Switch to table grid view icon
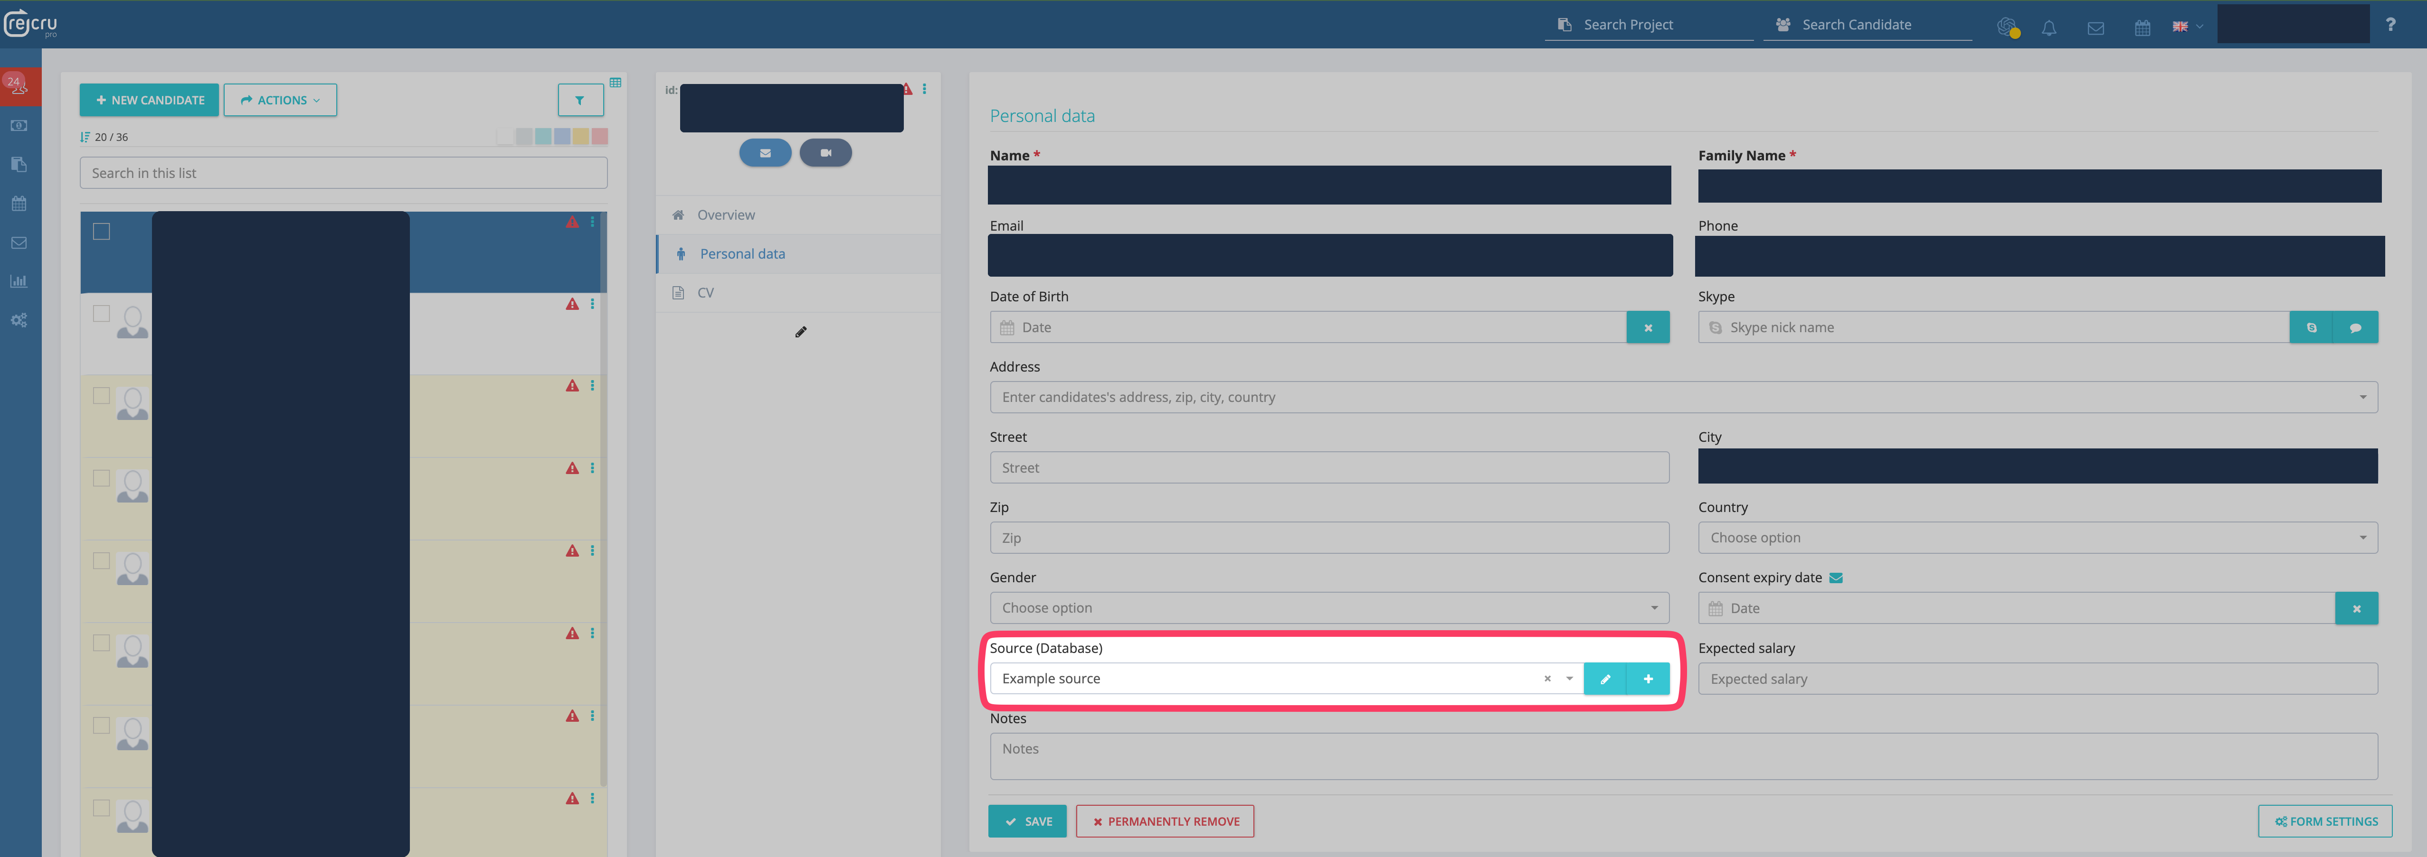The image size is (2427, 857). click(x=615, y=83)
